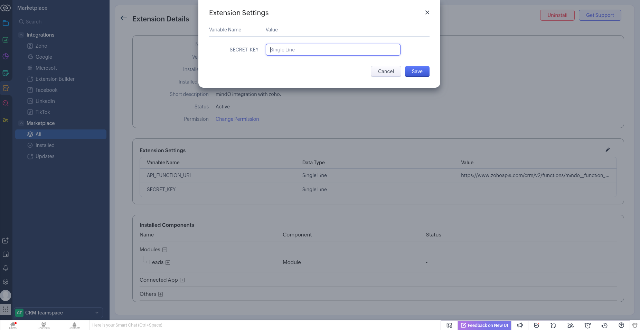Open Extension Builder in the sidebar
Screen dimensions: 640x330
[x=55, y=79]
